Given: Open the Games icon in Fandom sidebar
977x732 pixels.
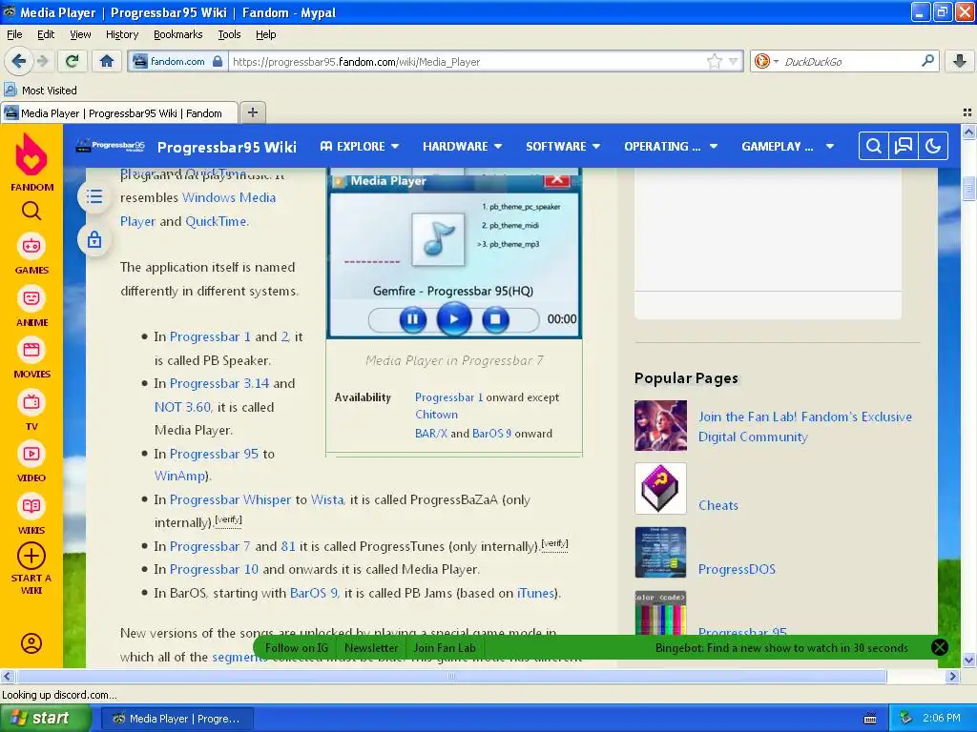Looking at the screenshot, I should [x=31, y=247].
